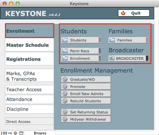Open the Browse mode popup menu
Image resolution: width=159 pixels, height=135 pixels.
40,133
